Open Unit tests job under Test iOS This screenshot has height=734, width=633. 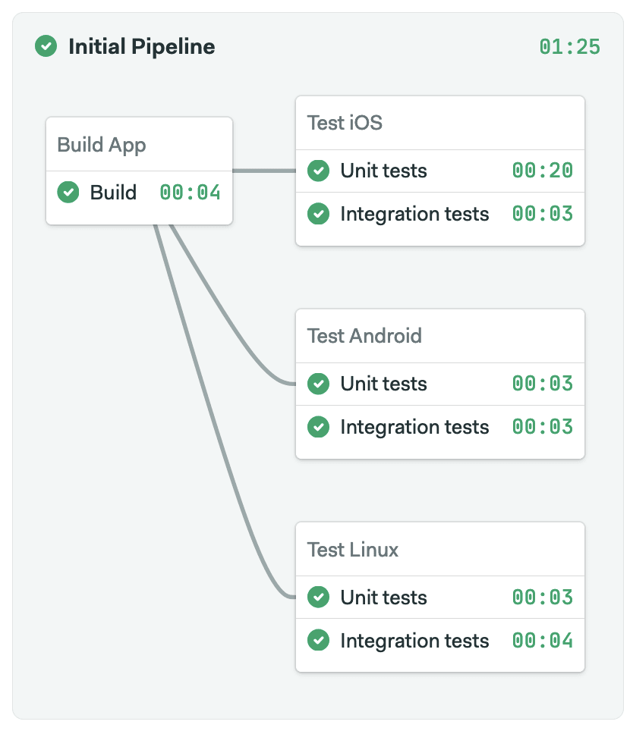440,171
